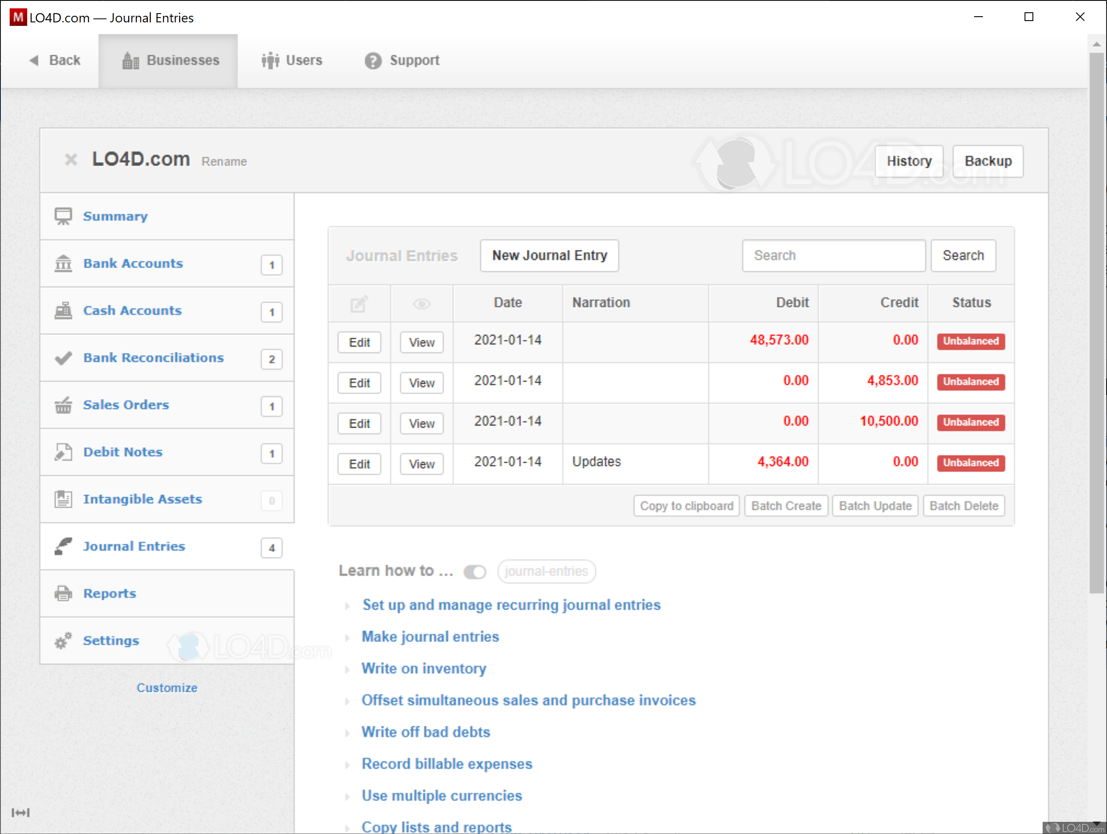1107x834 pixels.
Task: Click the X icon beside LO4D.com name
Action: point(71,160)
